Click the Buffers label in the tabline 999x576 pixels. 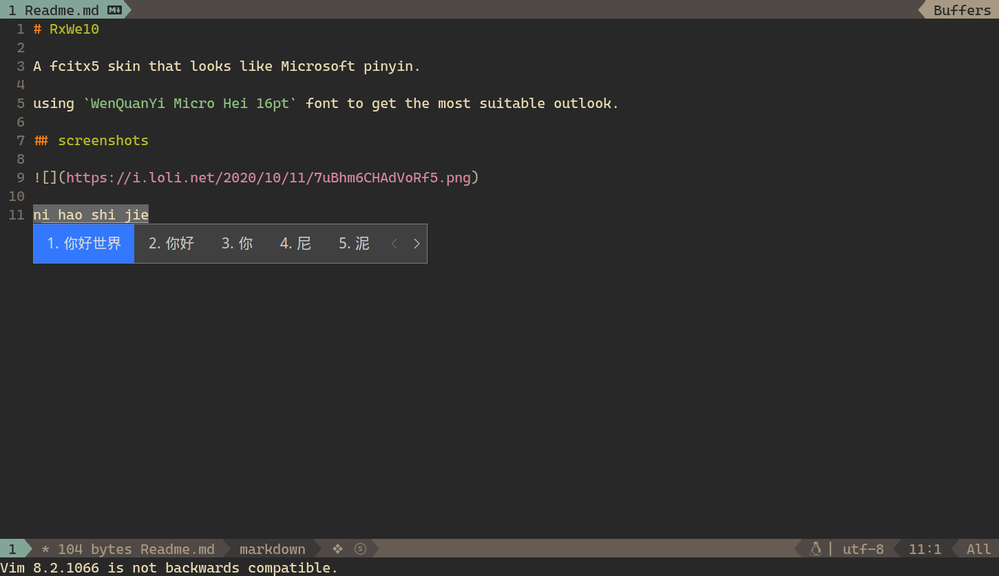point(962,10)
